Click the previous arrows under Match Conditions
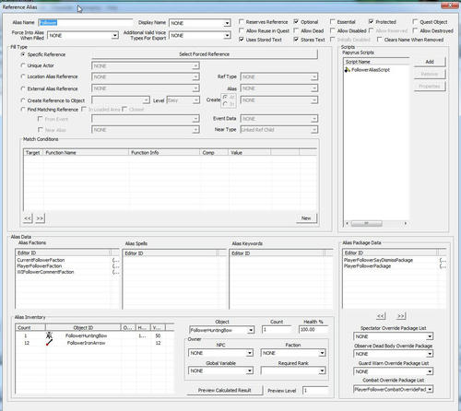The width and height of the screenshot is (461, 411). coord(28,218)
